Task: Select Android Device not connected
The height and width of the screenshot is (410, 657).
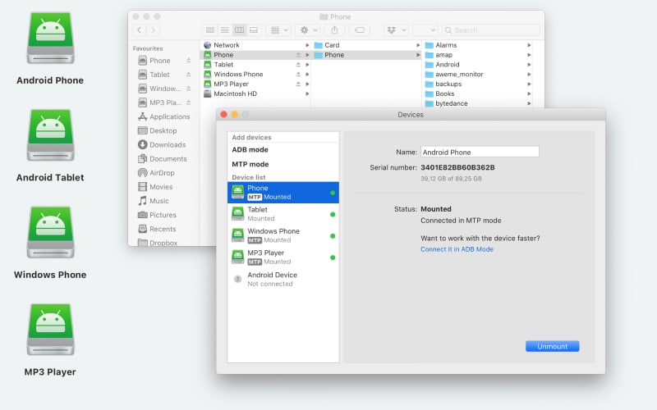Action: pos(283,279)
